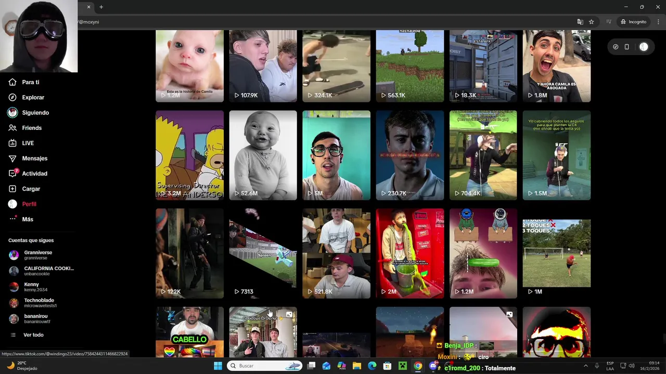The height and width of the screenshot is (374, 666).
Task: Open the dark video with 122K views
Action: point(189,253)
